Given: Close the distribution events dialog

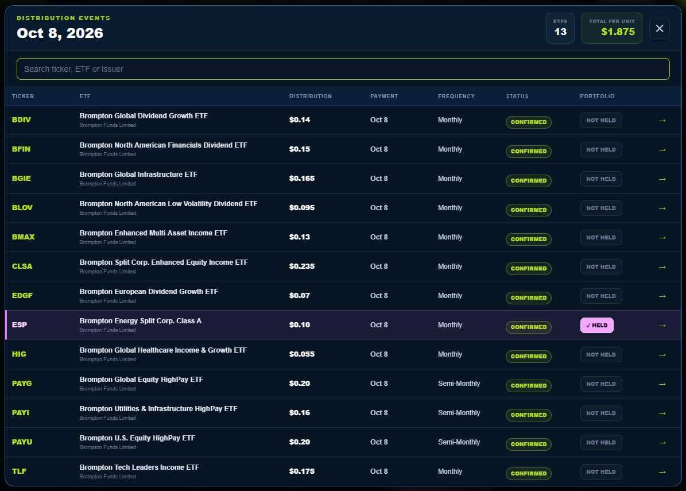Looking at the screenshot, I should [x=660, y=29].
